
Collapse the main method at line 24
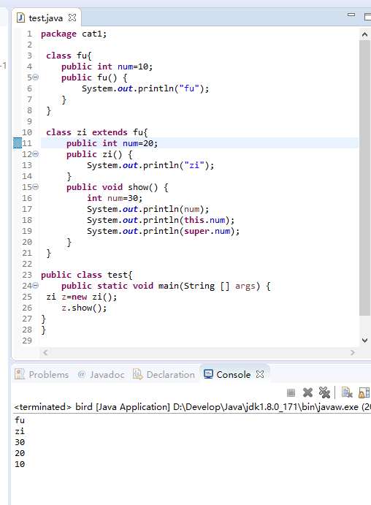click(35, 285)
